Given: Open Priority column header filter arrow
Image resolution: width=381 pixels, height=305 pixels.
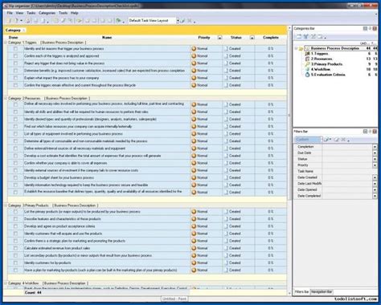Looking at the screenshot, I should pyautogui.click(x=219, y=38).
